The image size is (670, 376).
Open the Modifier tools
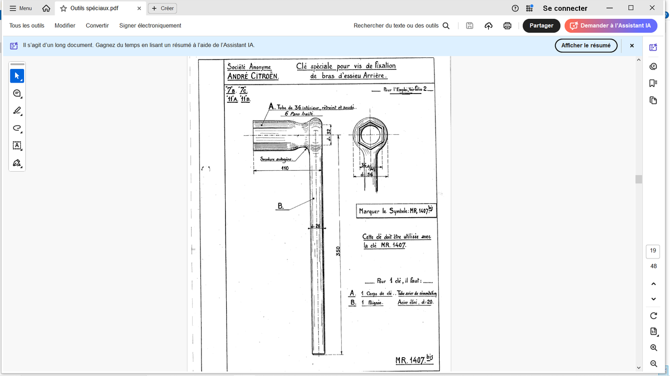[x=65, y=26]
